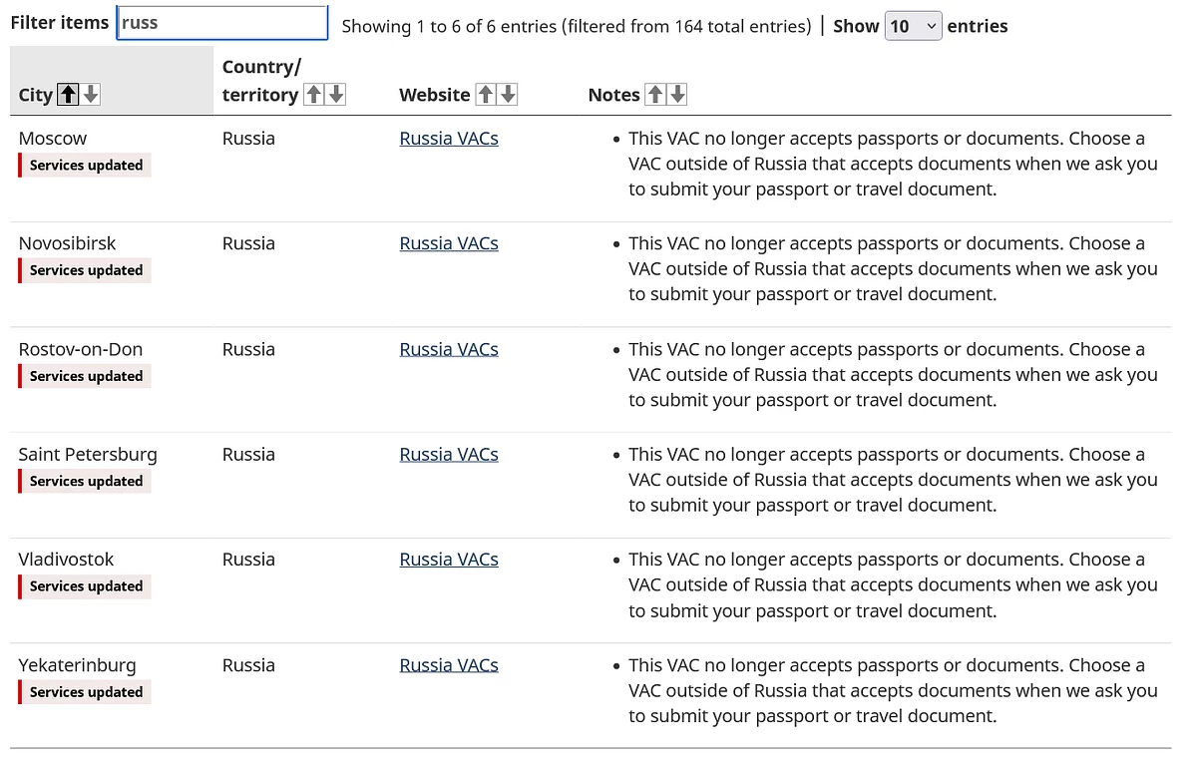
Task: Open Russia VACs link for Novosibirsk
Action: pyautogui.click(x=449, y=243)
